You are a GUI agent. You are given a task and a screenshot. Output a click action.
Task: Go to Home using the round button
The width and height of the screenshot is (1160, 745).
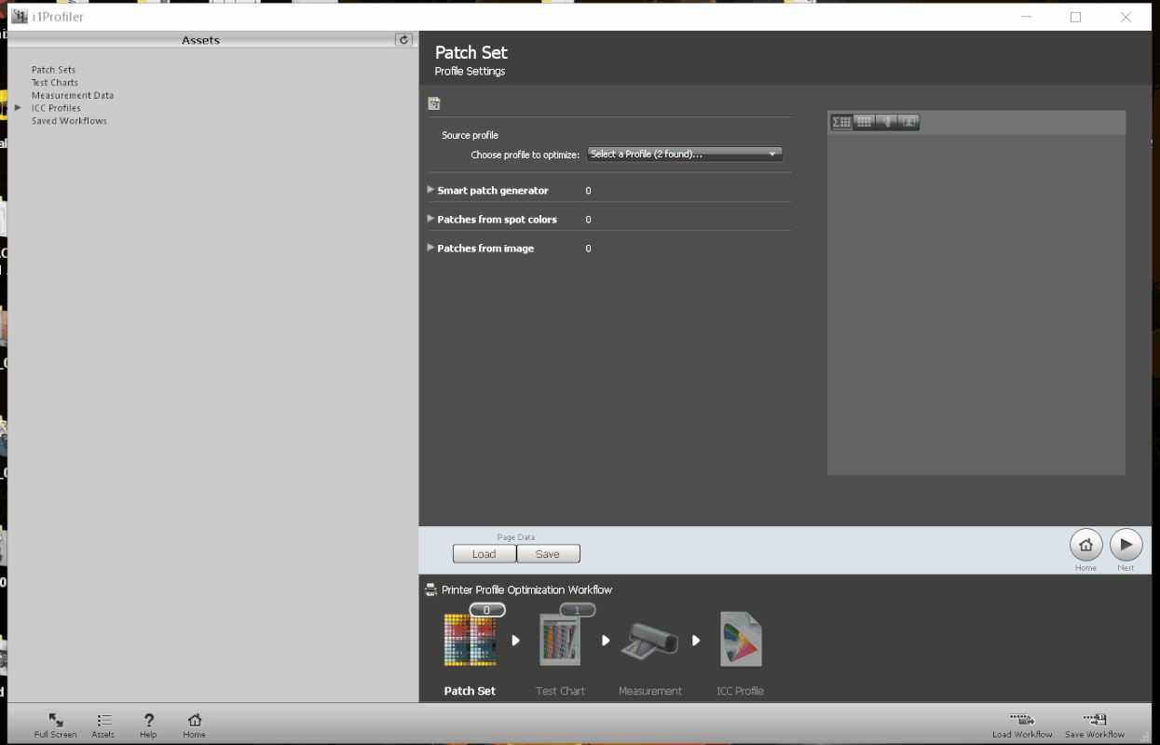[x=1085, y=545]
